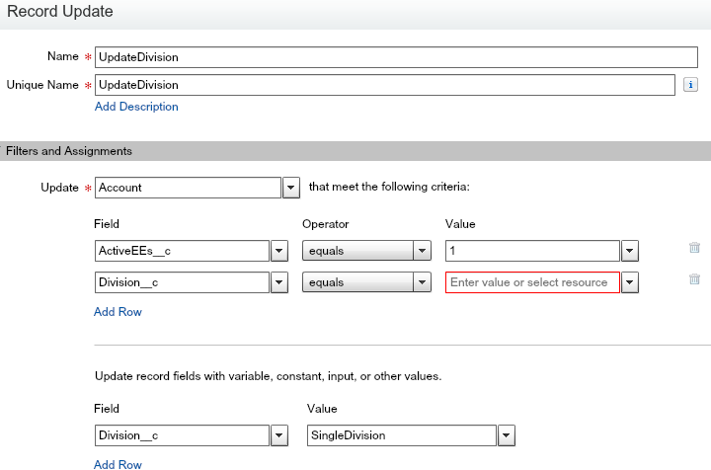This screenshot has height=470, width=711.
Task: Open value dropdown for ActiveEEs__c row
Action: [630, 251]
